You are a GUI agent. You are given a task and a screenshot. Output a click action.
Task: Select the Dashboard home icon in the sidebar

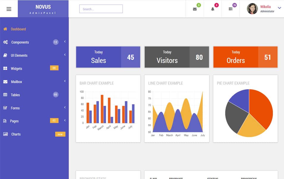(5, 29)
